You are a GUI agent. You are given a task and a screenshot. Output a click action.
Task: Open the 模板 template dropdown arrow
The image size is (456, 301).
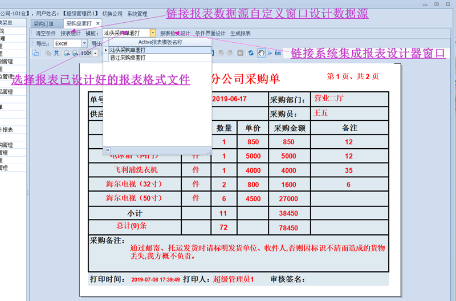pyautogui.click(x=153, y=34)
